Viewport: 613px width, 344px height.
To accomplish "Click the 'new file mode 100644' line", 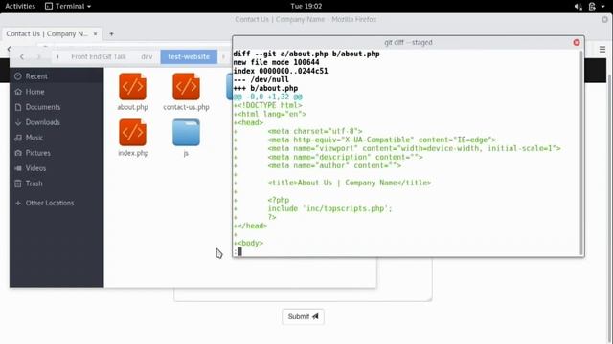I will [x=277, y=62].
